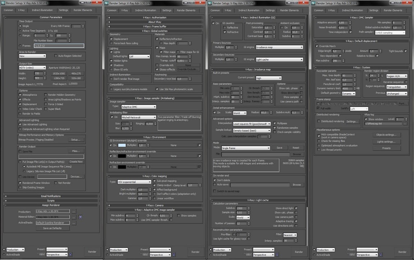Expand the Email Notifications rollout
The width and height of the screenshot is (414, 260).
pyautogui.click(x=5, y=196)
